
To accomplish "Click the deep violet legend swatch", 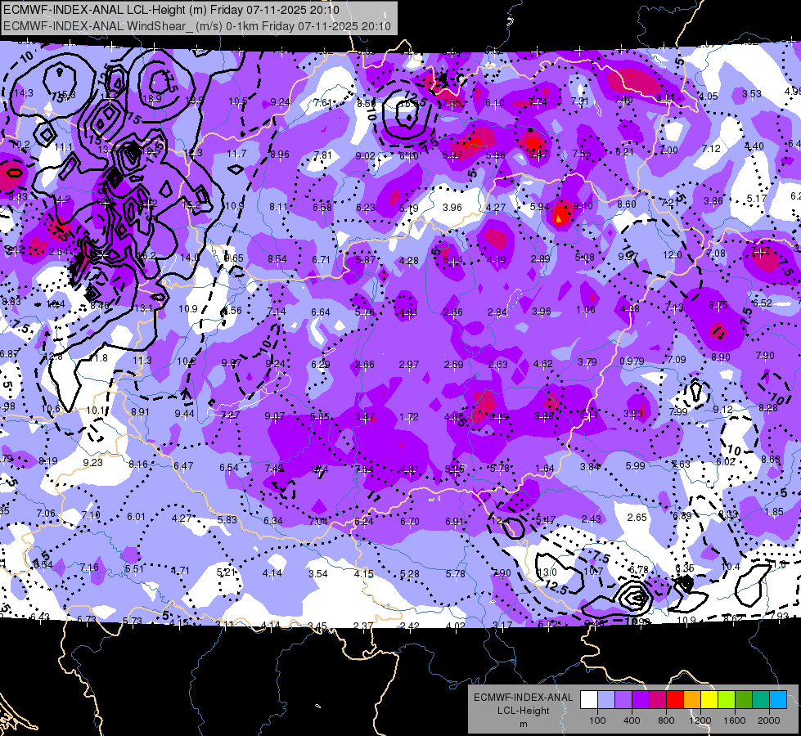I will click(641, 699).
